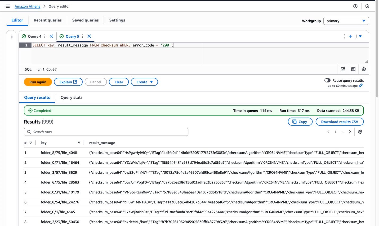Screen dimensions: 379x226
Task: Enable the Reuse query results toggle
Action: 327,80
